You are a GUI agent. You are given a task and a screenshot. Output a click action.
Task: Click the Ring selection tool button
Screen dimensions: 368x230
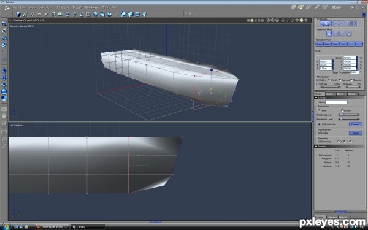(x=327, y=44)
